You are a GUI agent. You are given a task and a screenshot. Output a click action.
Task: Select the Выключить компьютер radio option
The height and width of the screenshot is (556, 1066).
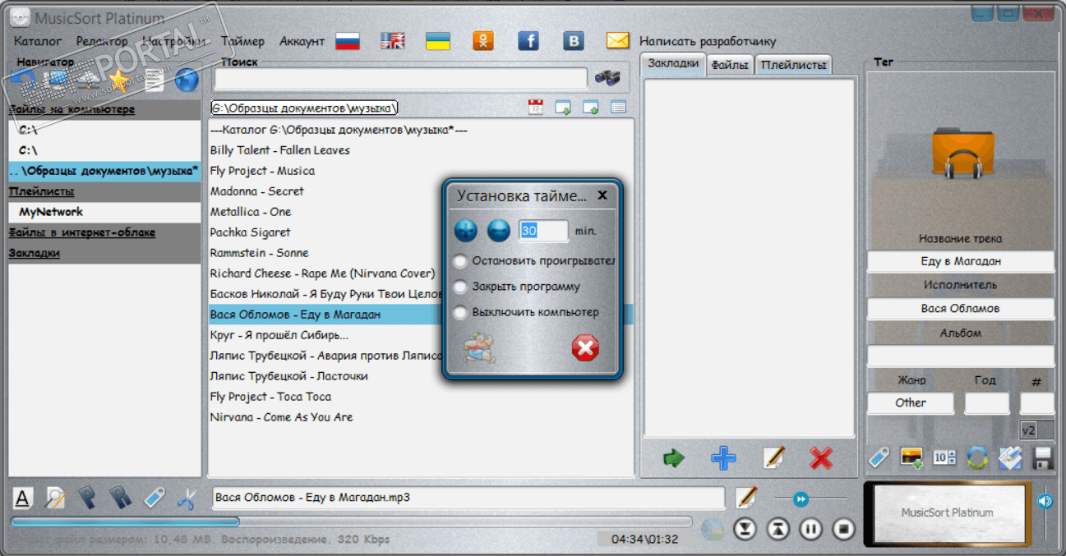[460, 312]
